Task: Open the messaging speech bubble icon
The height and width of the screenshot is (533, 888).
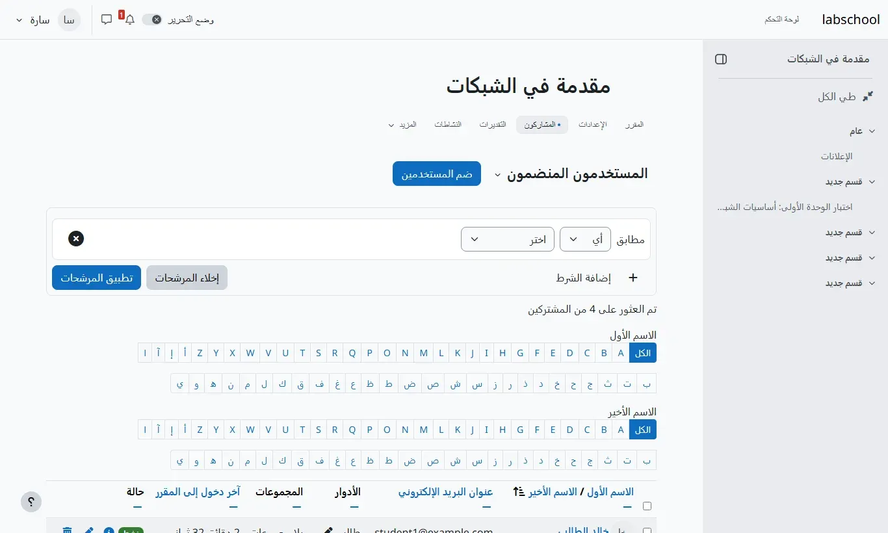Action: [x=107, y=19]
